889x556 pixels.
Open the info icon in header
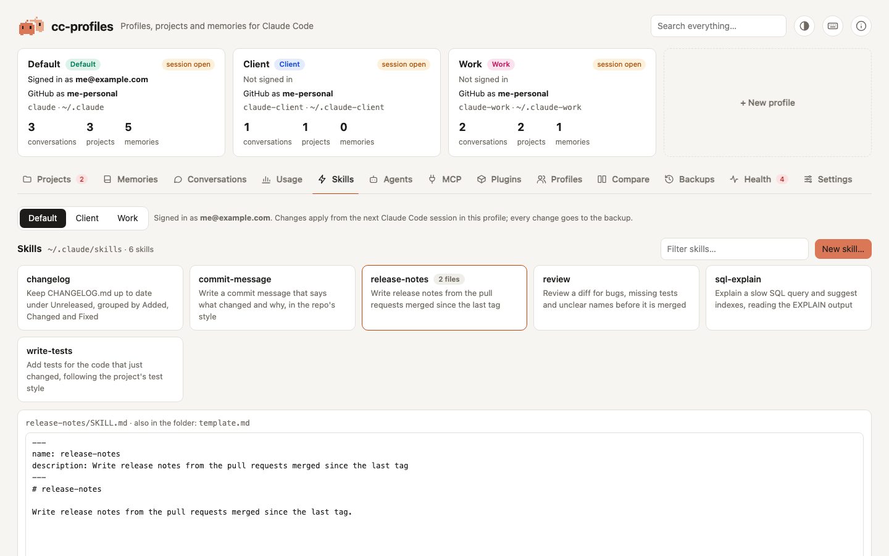point(861,26)
